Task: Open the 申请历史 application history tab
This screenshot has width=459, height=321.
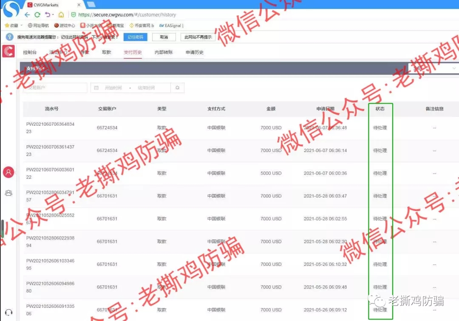Action: [x=195, y=52]
